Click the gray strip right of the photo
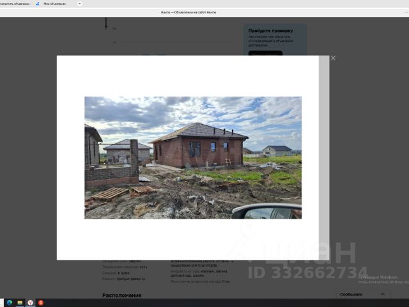409x307 pixels. coord(324,158)
